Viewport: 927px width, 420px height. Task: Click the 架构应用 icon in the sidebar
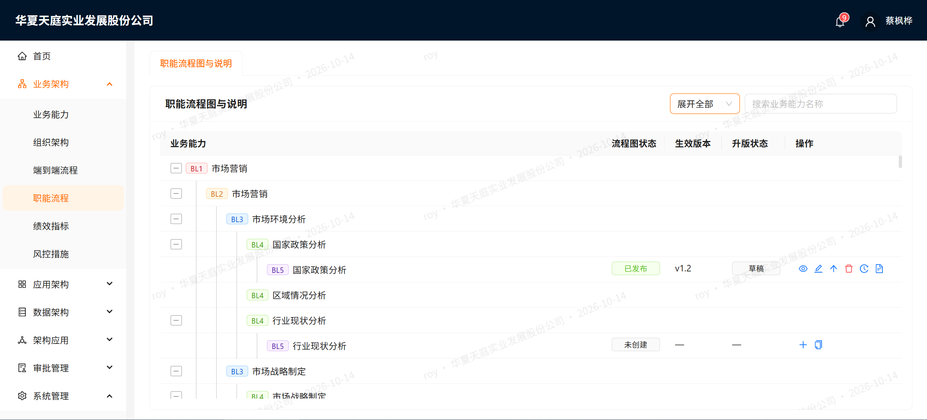click(22, 340)
